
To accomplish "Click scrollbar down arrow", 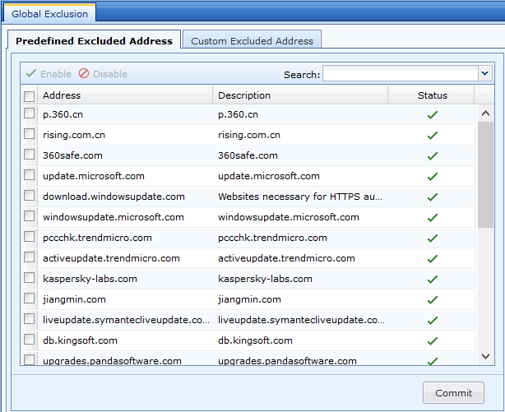I will tap(486, 356).
